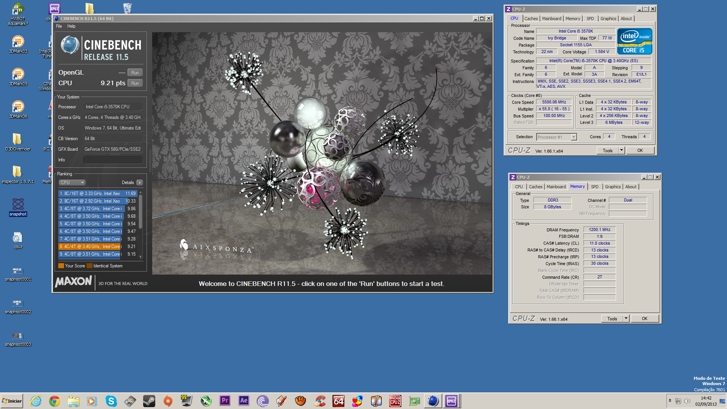Click the Intel Core i5 logo image
This screenshot has height=409, width=727.
(635, 42)
